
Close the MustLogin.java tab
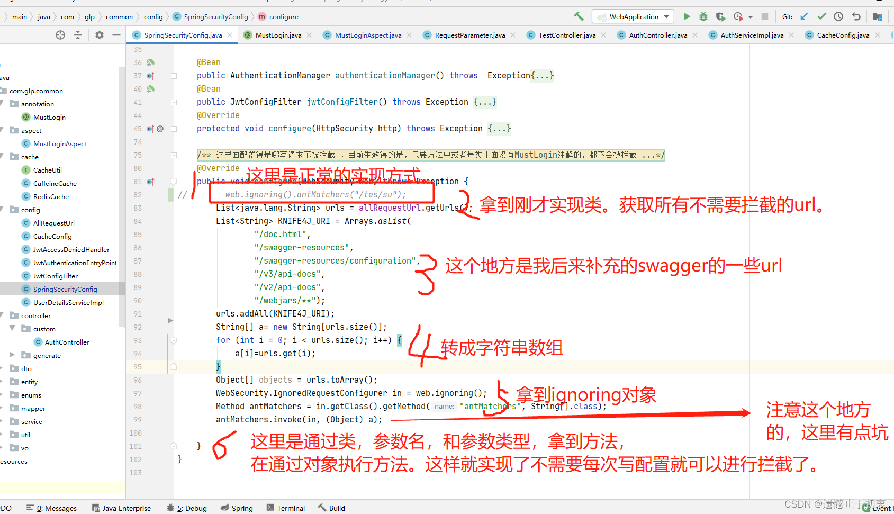click(x=309, y=35)
